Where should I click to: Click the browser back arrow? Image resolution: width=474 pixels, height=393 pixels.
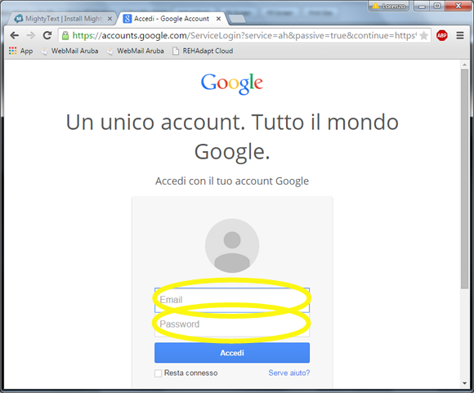(14, 36)
